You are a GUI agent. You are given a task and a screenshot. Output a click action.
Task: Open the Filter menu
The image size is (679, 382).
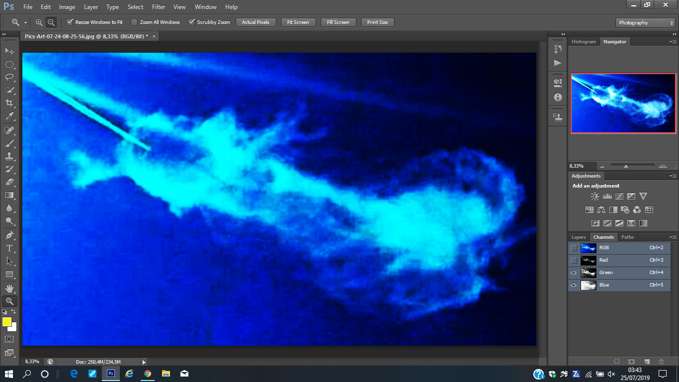[159, 7]
